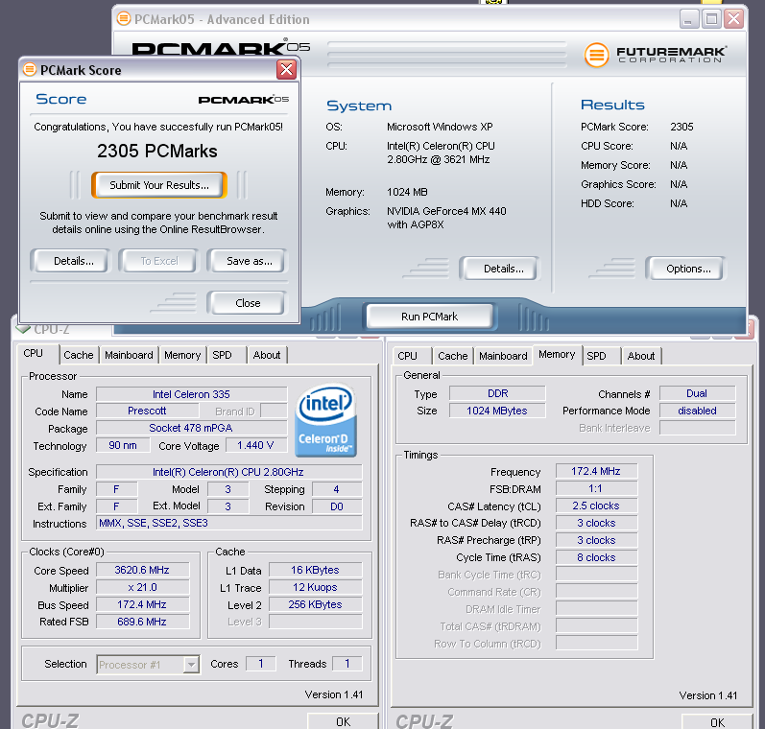Click the Stepping value 4 field

pyautogui.click(x=337, y=489)
